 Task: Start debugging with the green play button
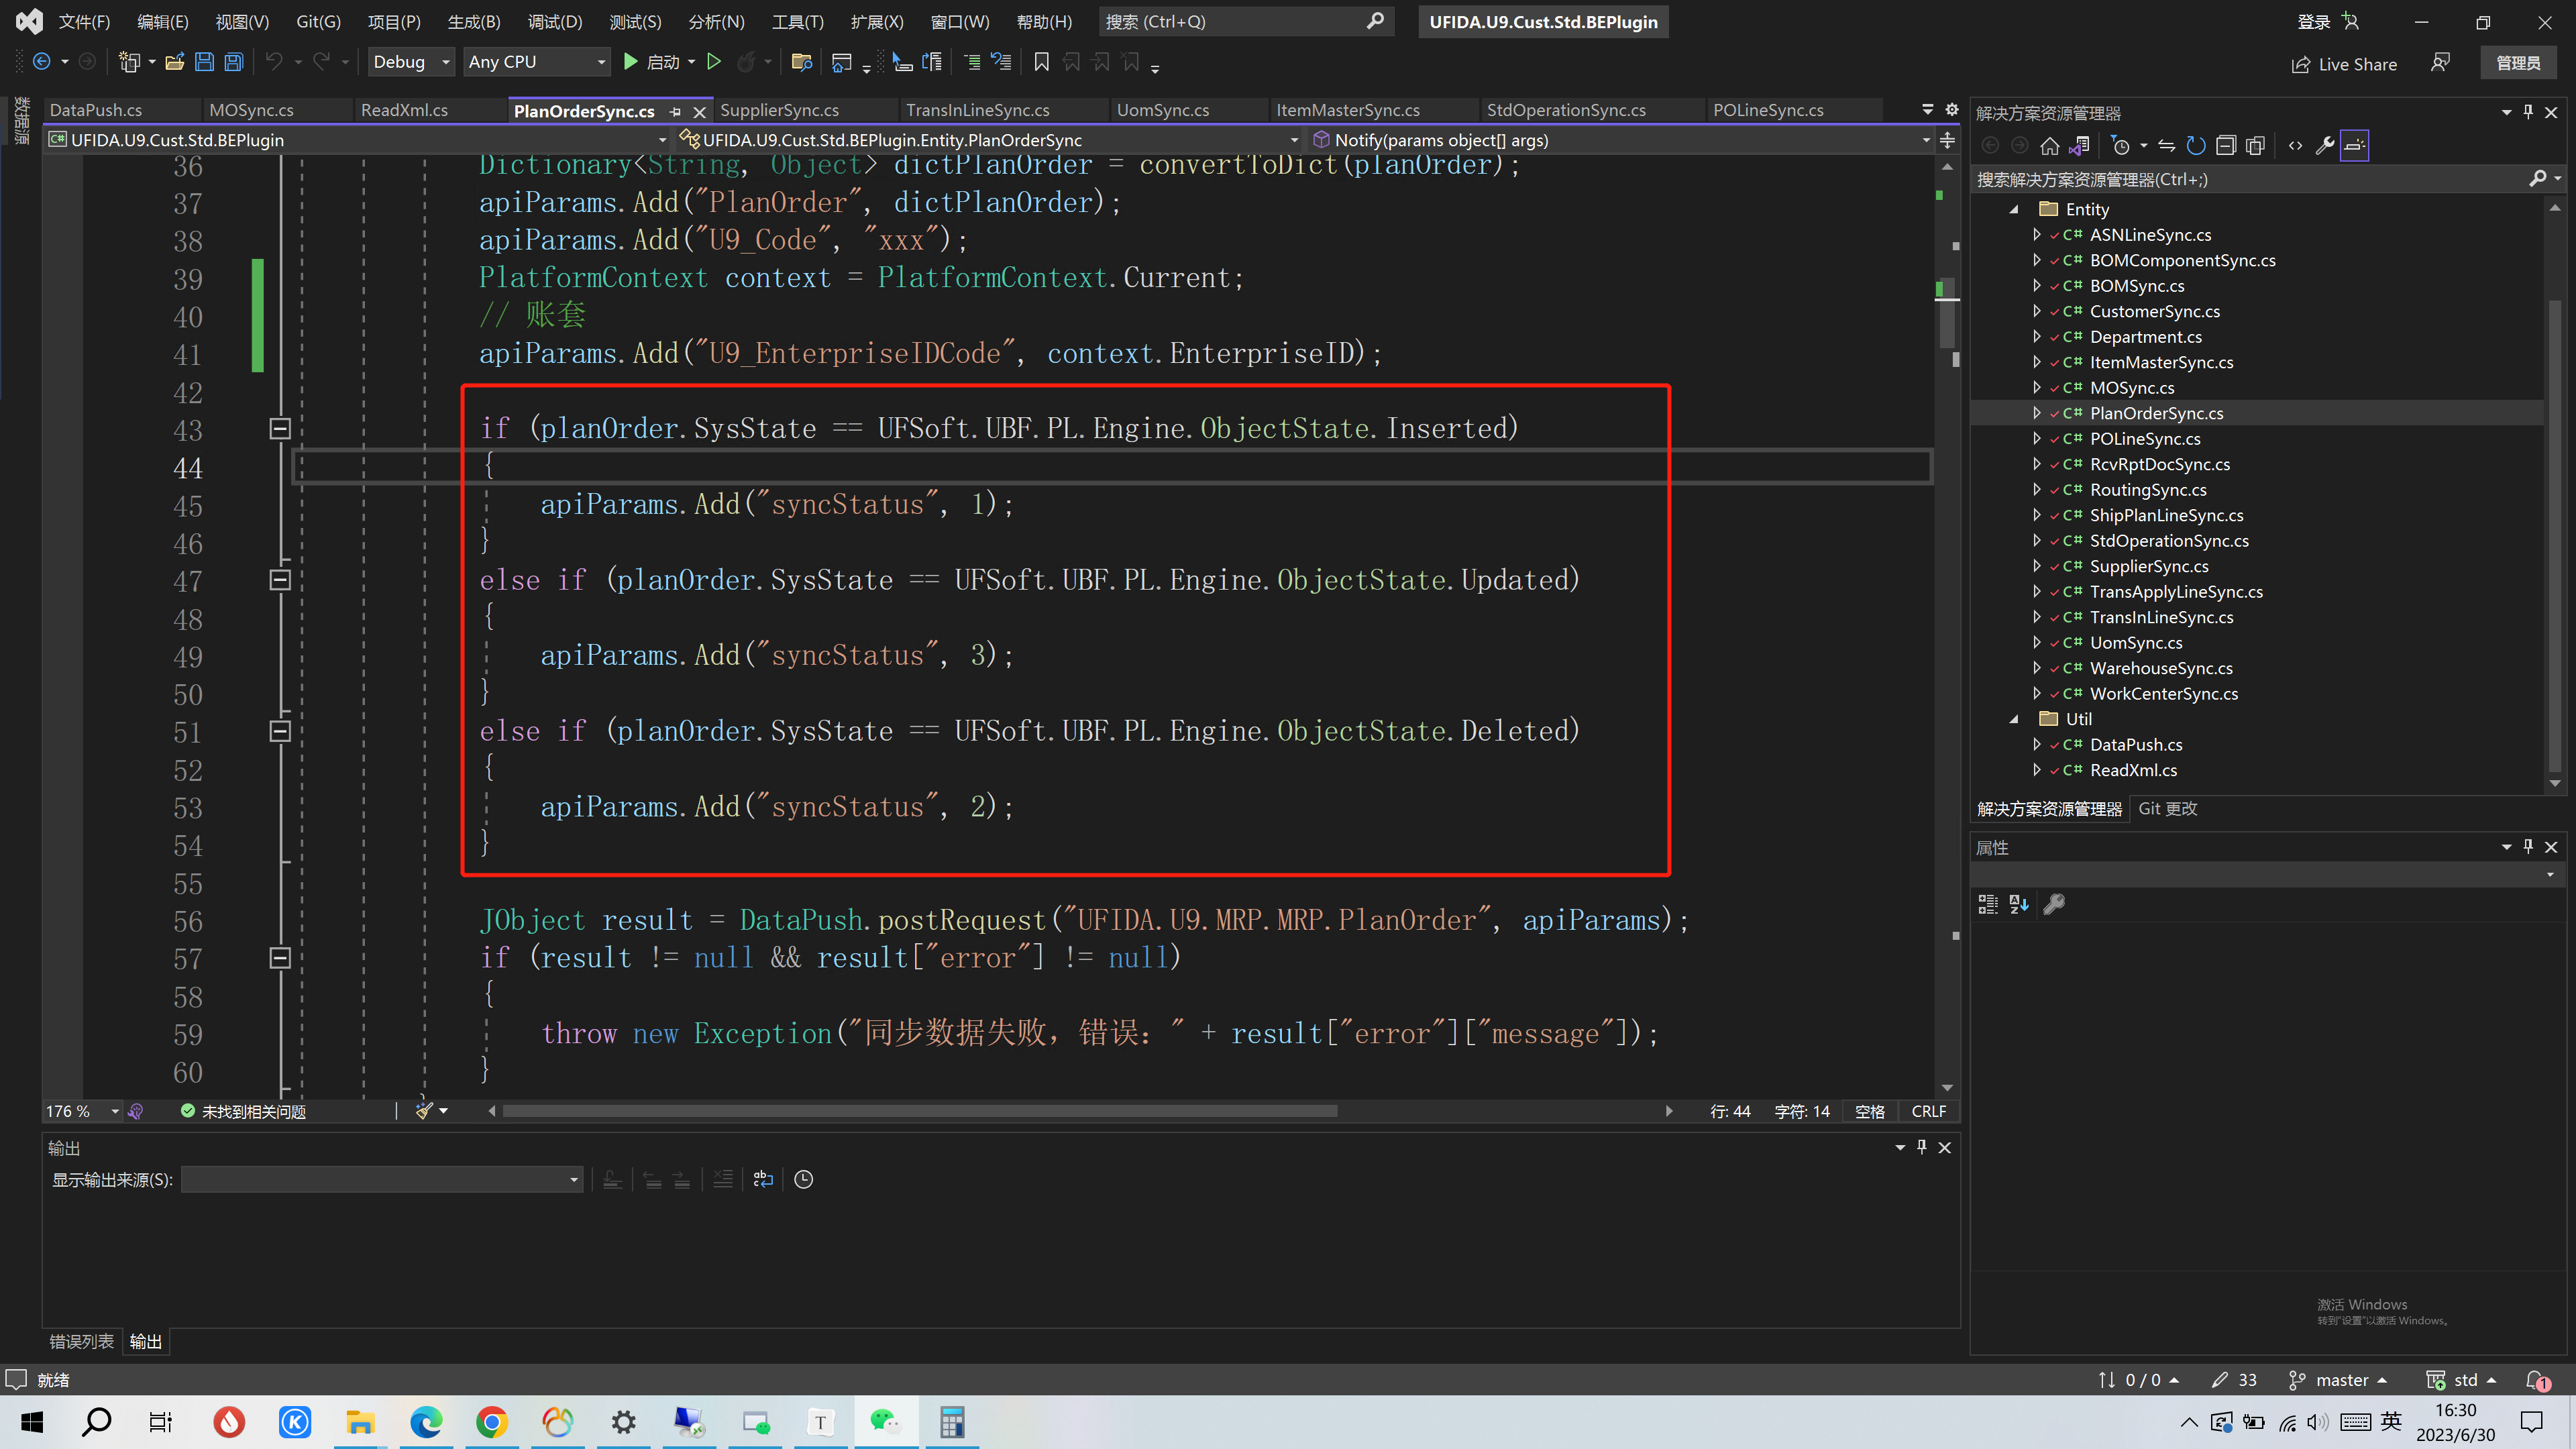pos(630,62)
